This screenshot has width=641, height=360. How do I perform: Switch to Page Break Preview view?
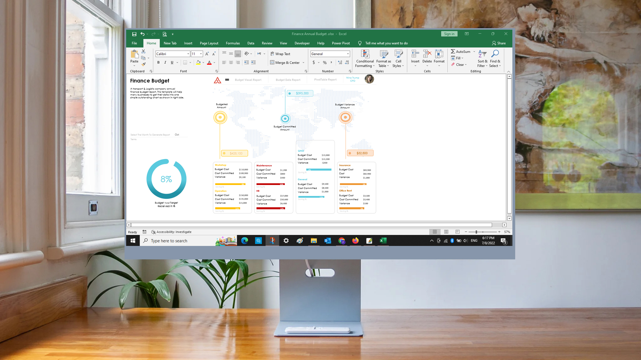pyautogui.click(x=458, y=232)
